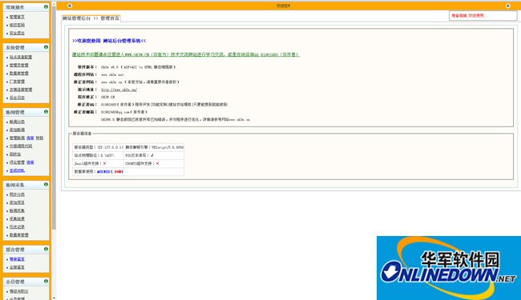Viewport: 521px width, 300px height.
Task: Click the 系统管理 section header
Action: click(26, 47)
